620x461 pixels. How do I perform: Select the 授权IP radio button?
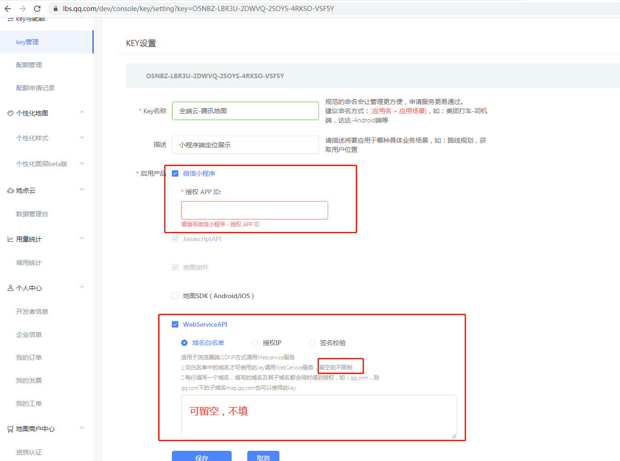[x=255, y=343]
